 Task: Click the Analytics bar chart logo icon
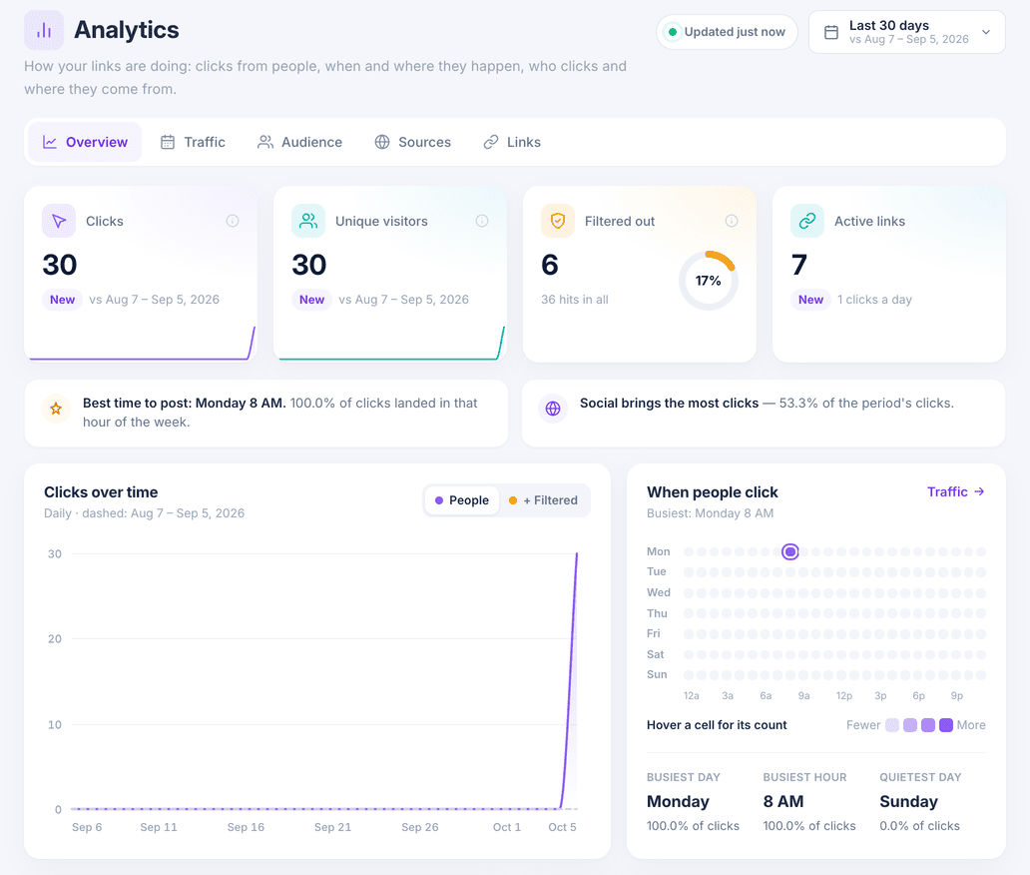tap(44, 30)
